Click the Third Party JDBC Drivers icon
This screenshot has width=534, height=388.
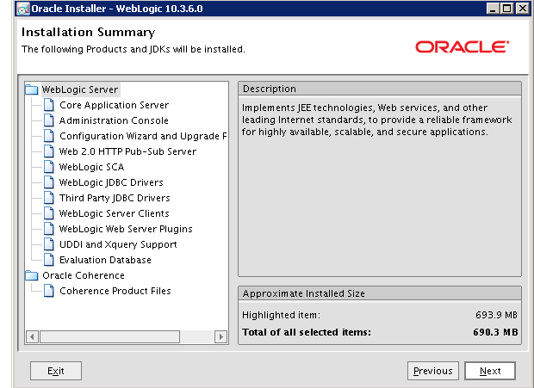point(49,198)
